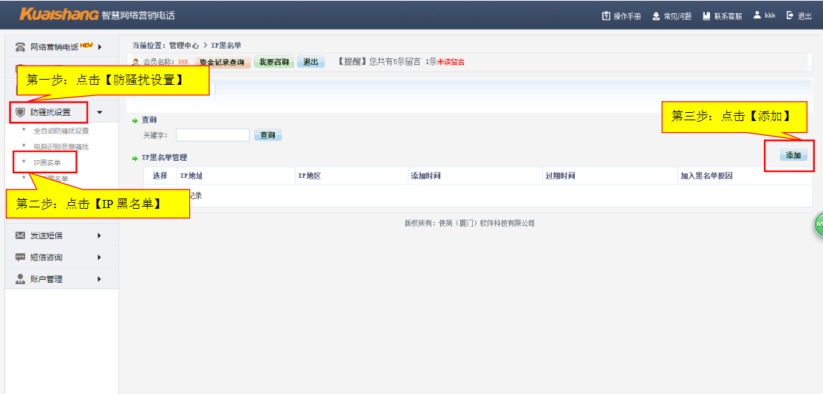Click the envelope icon beside 发送短信
This screenshot has width=823, height=394.
(21, 235)
